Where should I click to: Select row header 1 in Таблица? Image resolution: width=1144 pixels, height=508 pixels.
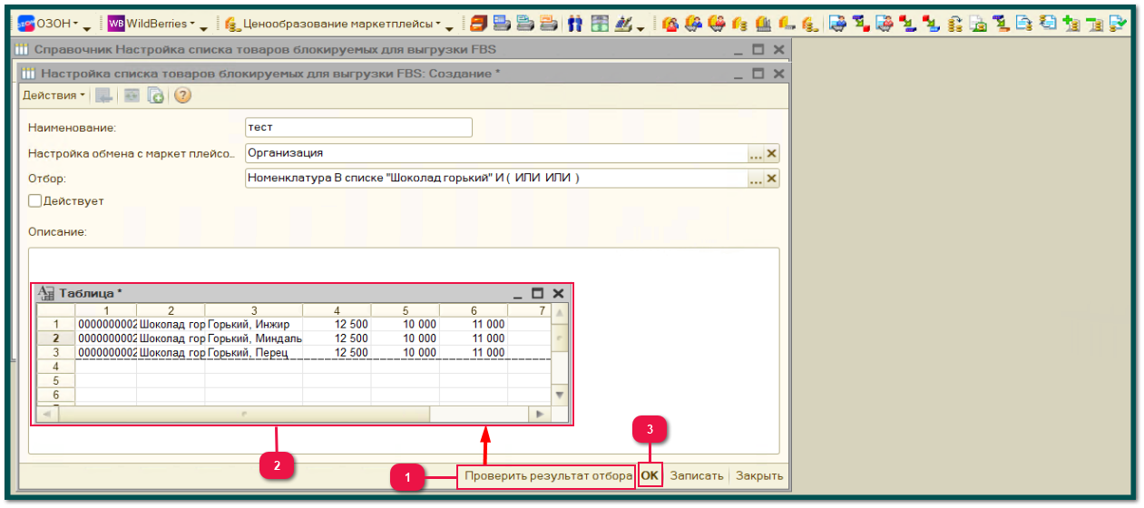pos(56,324)
